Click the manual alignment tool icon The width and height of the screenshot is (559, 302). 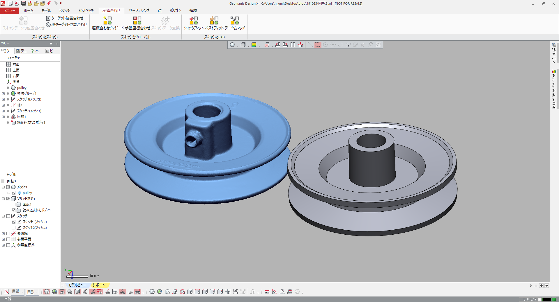click(137, 21)
